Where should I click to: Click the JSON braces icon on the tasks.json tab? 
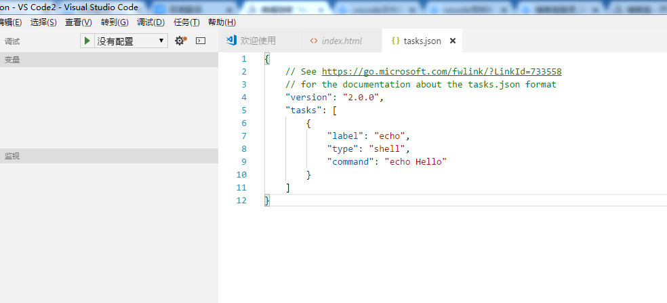click(396, 41)
